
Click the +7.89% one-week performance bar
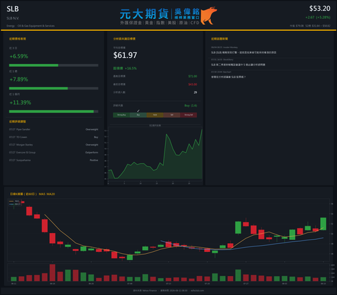click(53, 88)
